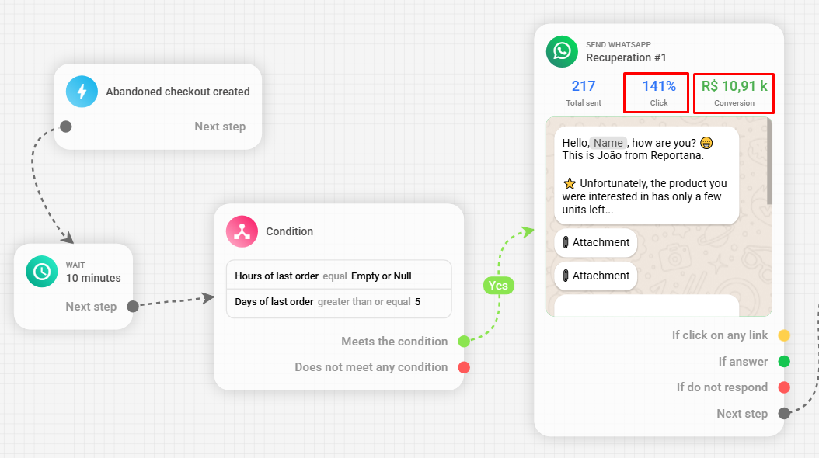Click the first Attachment paperclip icon
Screen dimensions: 819x458
coord(566,243)
